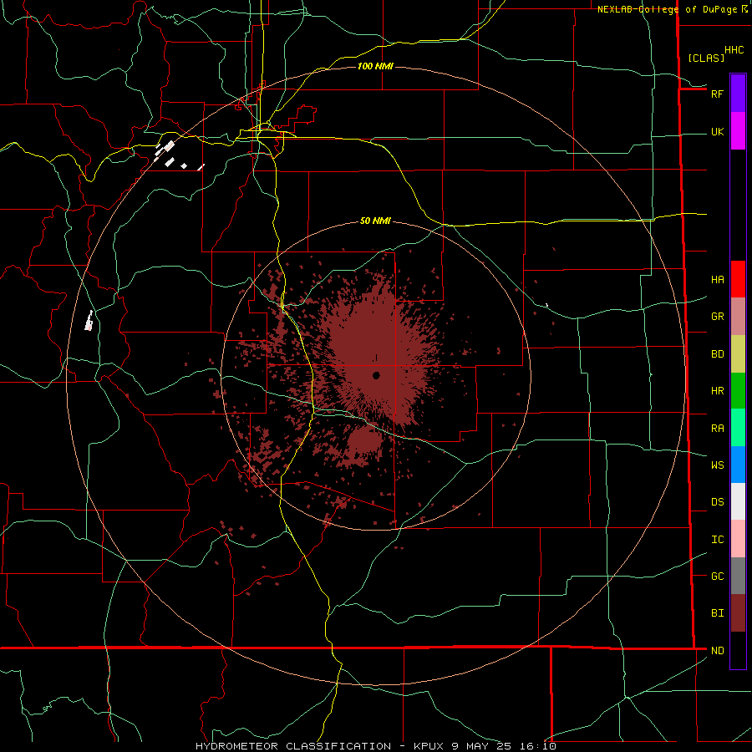Click the pink IC legend color swatch
This screenshot has height=752, width=752.
point(738,539)
